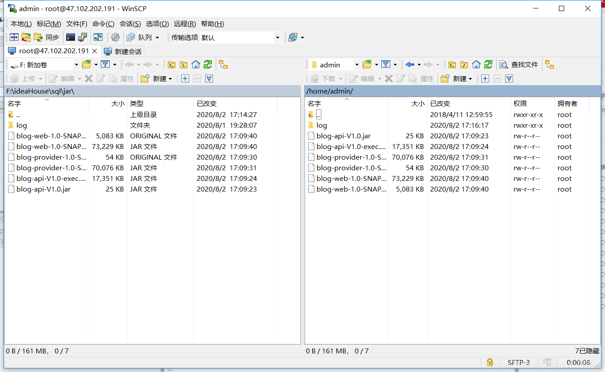Image resolution: width=605 pixels, height=372 pixels.
Task: Open the 新建会话 new session tab
Action: tap(123, 51)
